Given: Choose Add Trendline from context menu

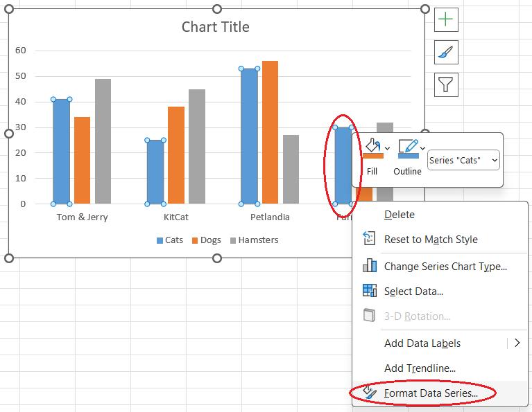Looking at the screenshot, I should [420, 368].
